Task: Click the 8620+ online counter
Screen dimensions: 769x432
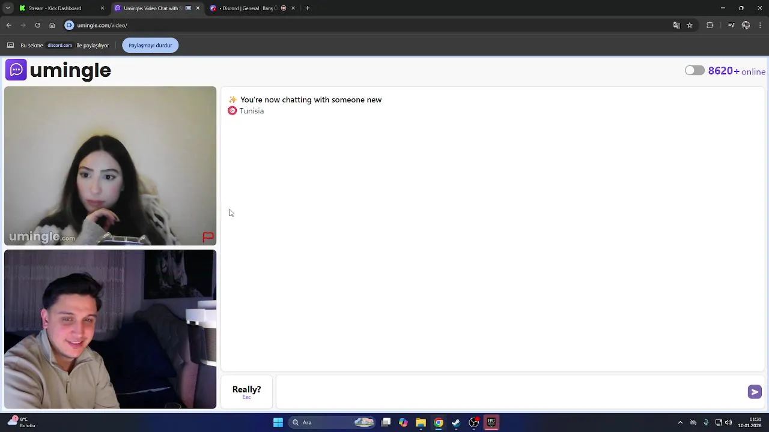Action: click(x=737, y=71)
